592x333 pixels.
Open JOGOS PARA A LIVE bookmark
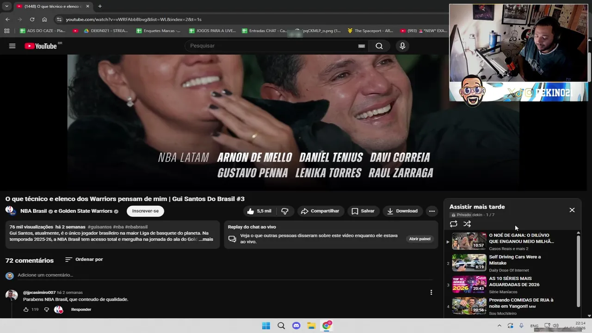pos(212,31)
